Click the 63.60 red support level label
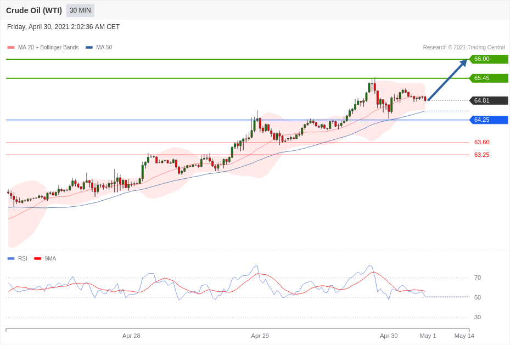 481,142
